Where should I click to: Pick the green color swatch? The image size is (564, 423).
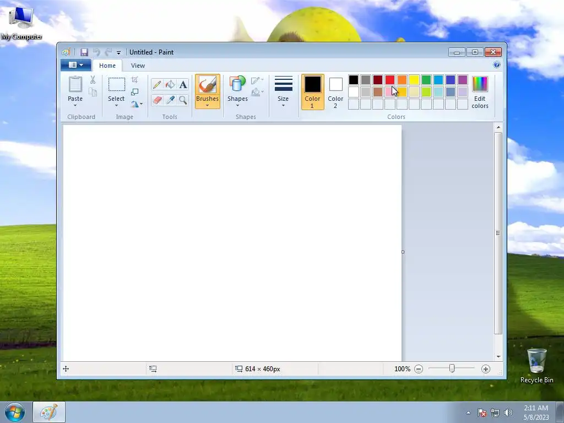pyautogui.click(x=426, y=80)
